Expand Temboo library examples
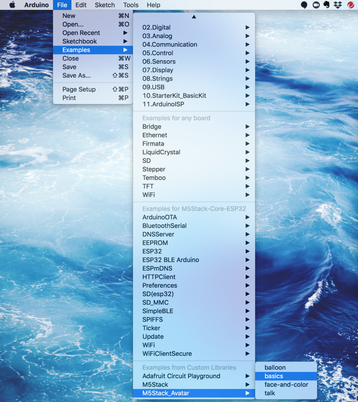The height and width of the screenshot is (402, 358). pyautogui.click(x=194, y=178)
